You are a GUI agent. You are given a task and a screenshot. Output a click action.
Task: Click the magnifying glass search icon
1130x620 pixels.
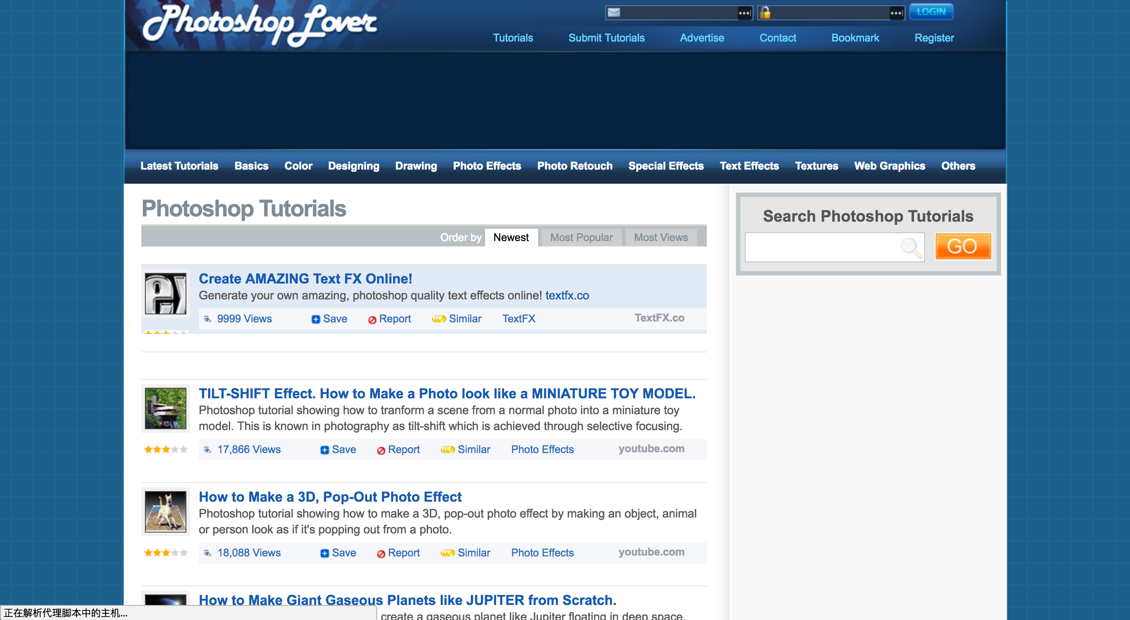click(x=911, y=247)
